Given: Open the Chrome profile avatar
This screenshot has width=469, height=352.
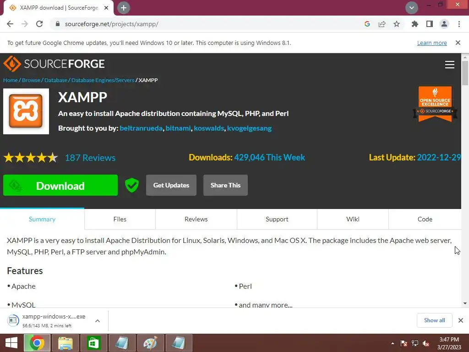Looking at the screenshot, I should pyautogui.click(x=444, y=24).
